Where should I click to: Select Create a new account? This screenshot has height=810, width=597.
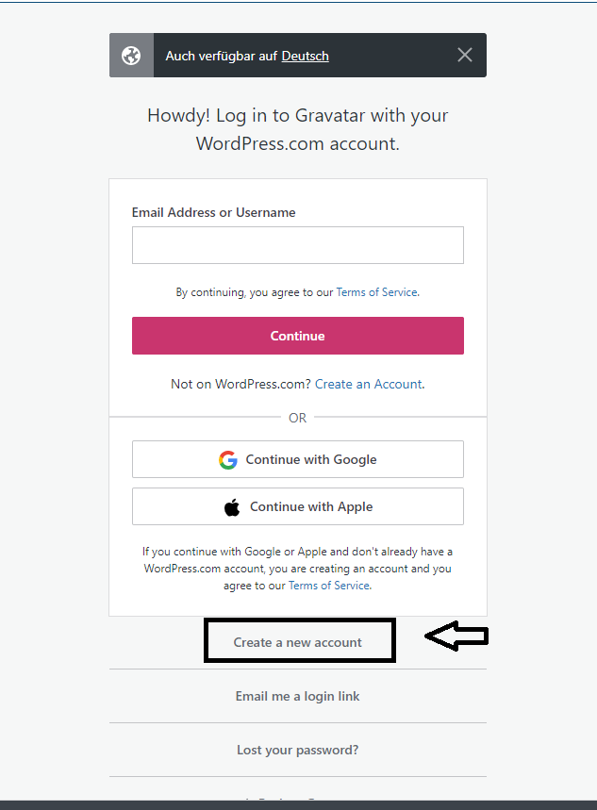click(298, 642)
